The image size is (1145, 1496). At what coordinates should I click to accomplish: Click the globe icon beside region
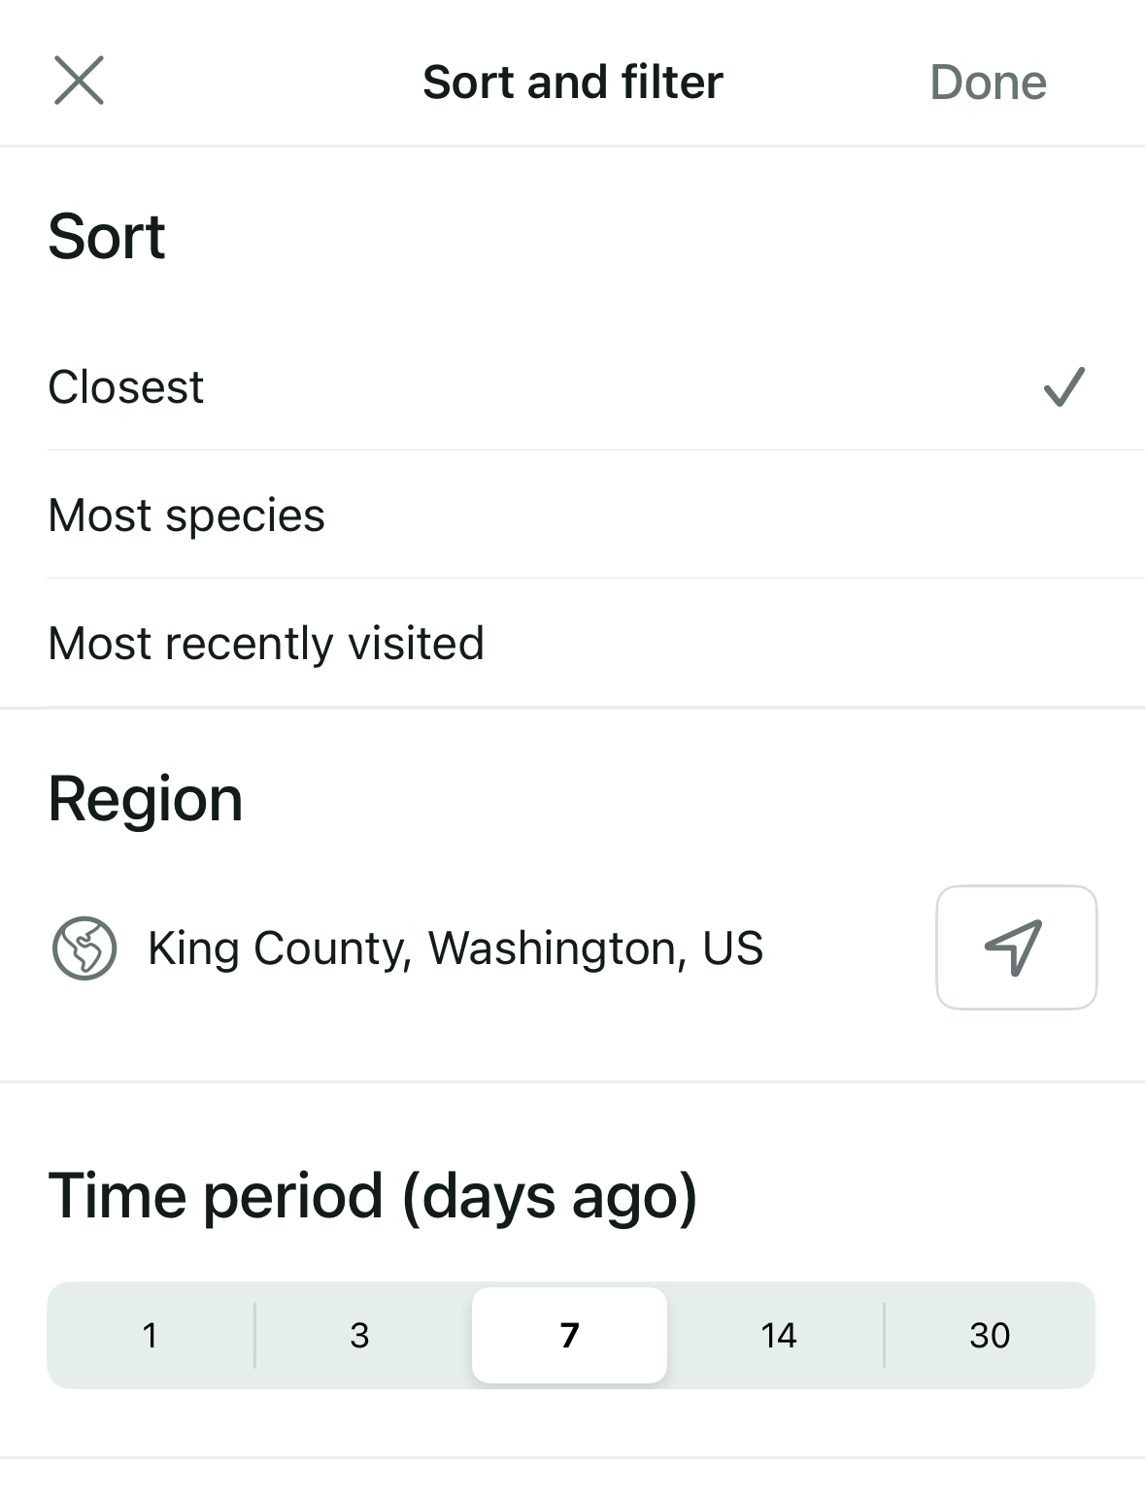click(x=84, y=948)
